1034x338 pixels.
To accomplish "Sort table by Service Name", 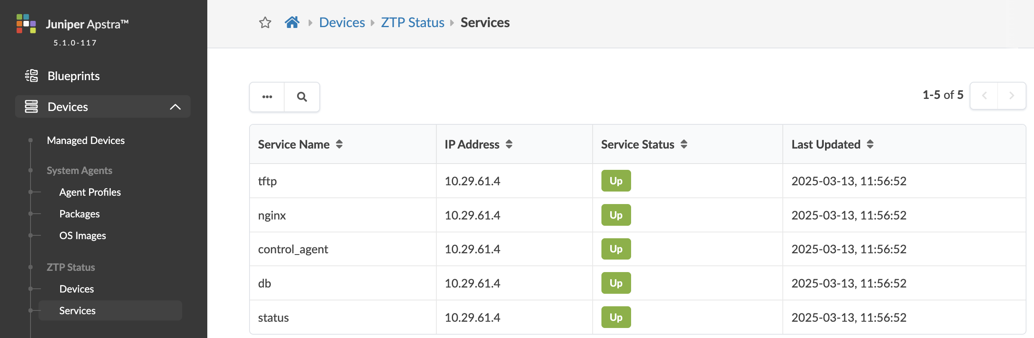I will 339,144.
